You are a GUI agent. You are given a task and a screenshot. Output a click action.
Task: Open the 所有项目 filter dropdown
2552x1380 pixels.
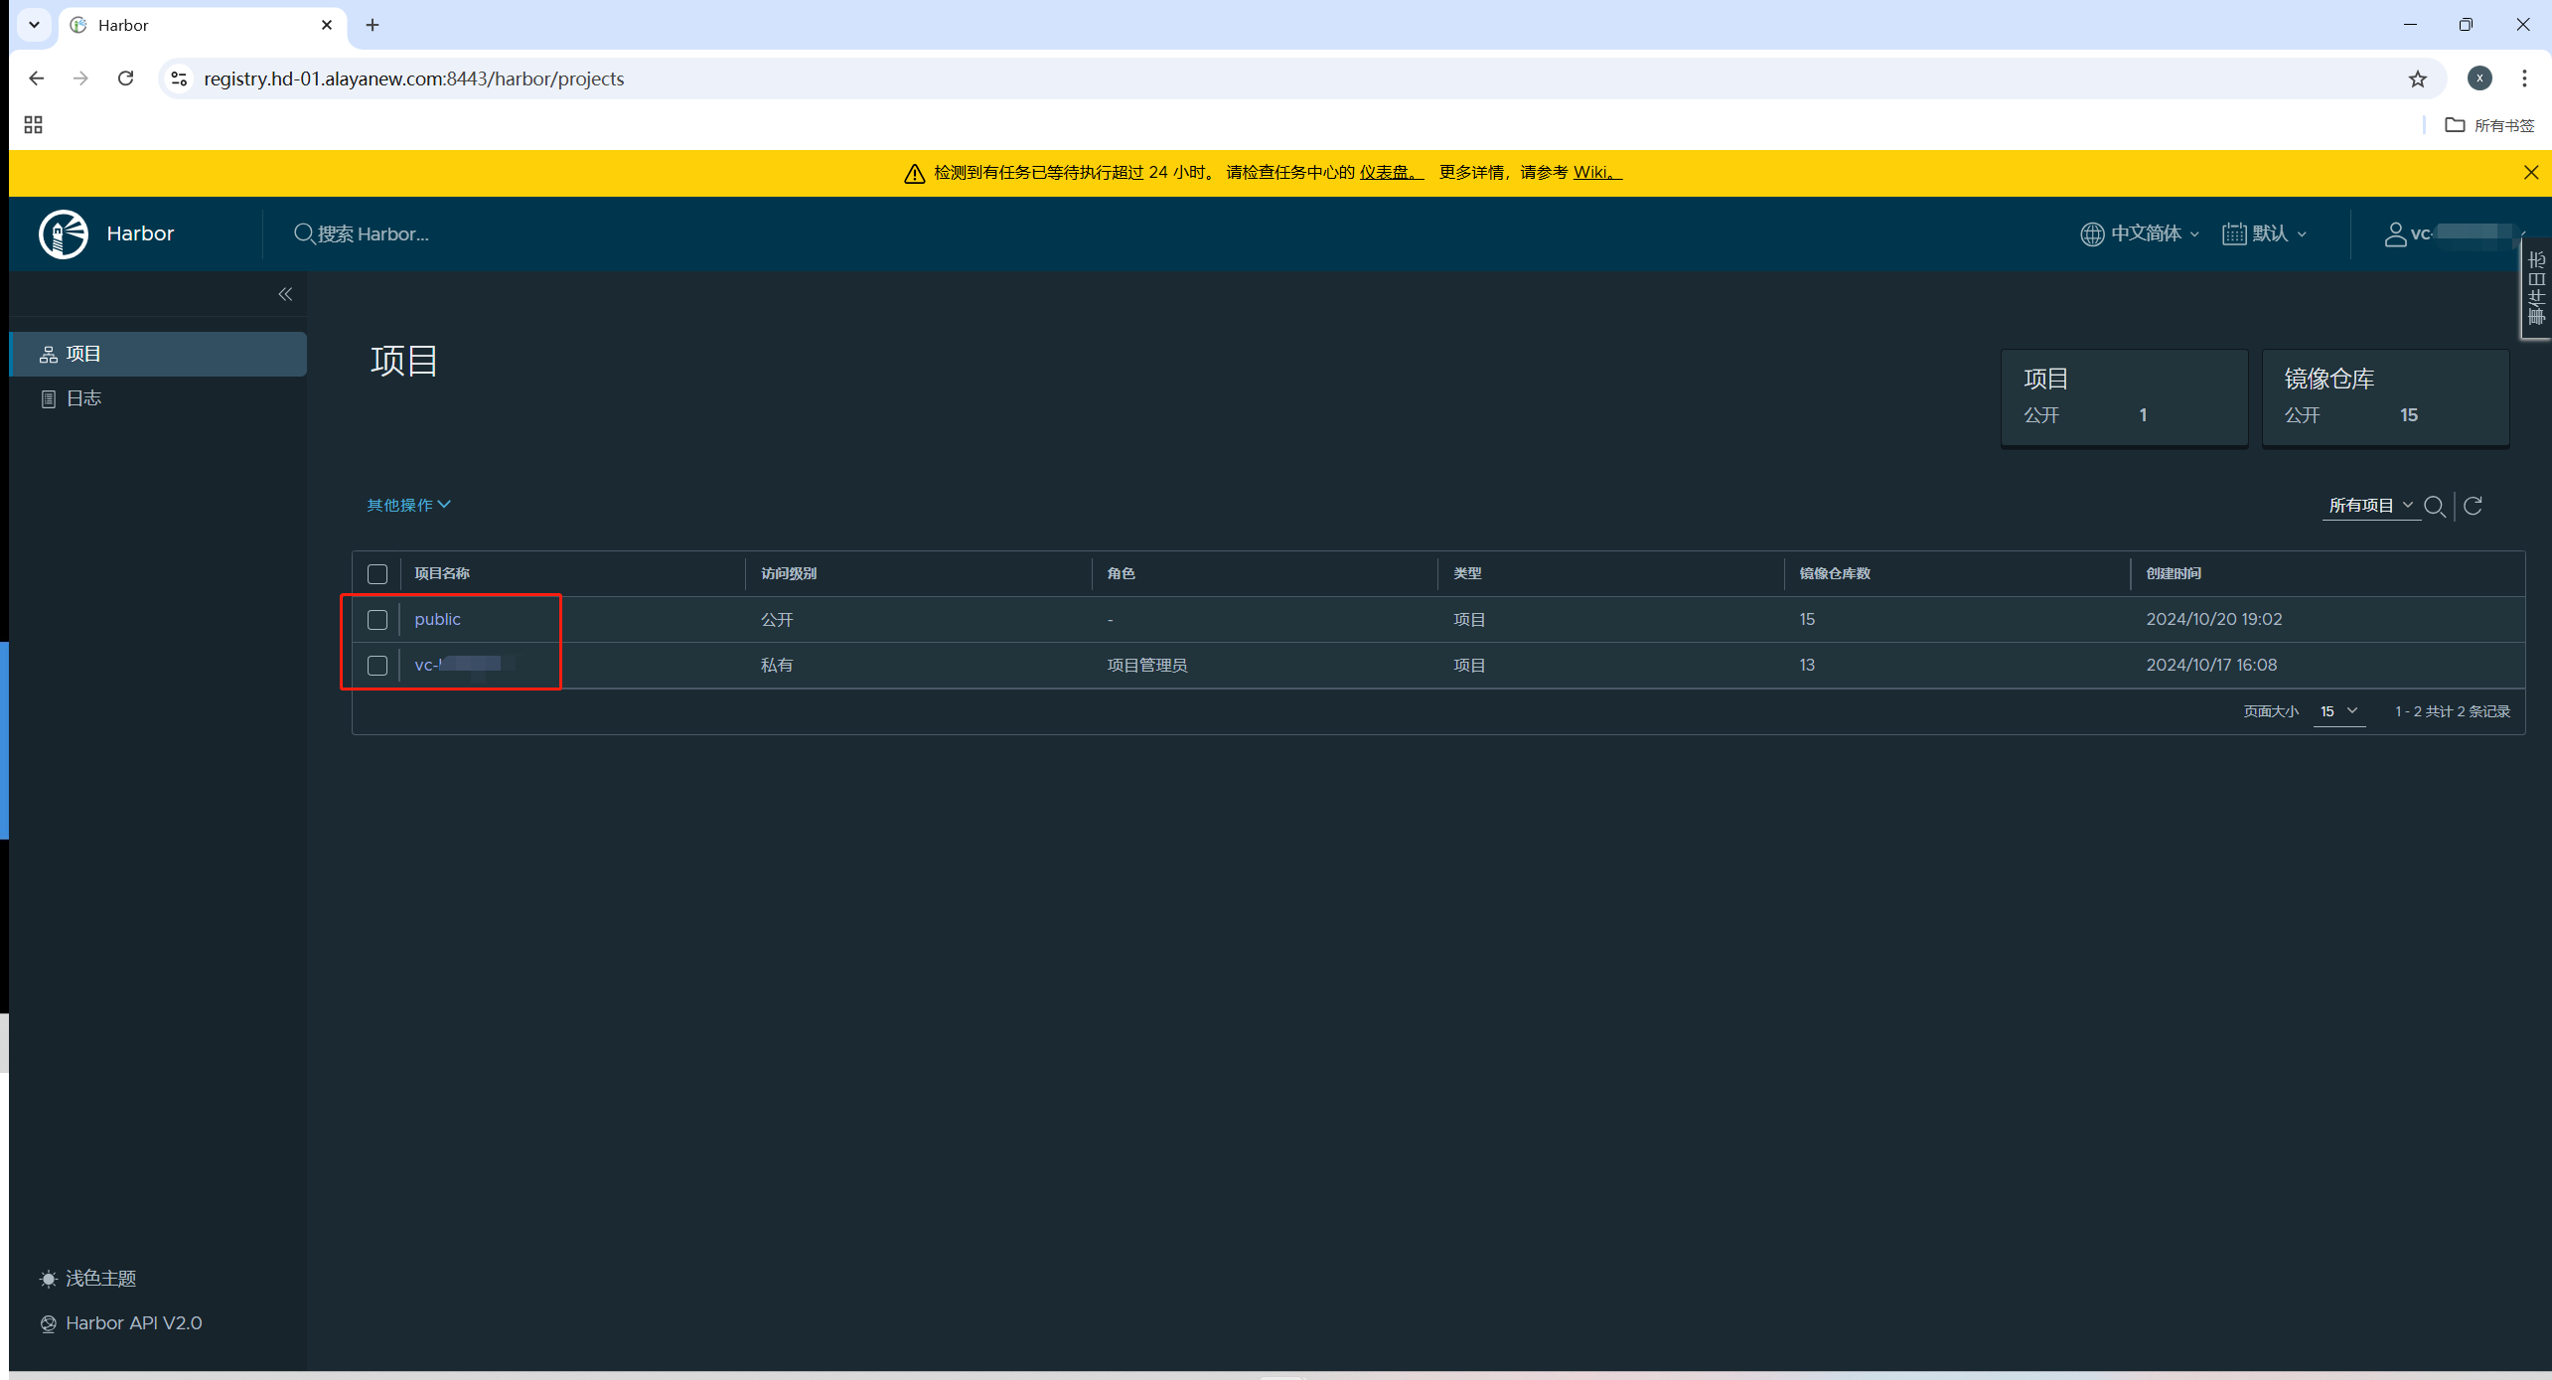(2369, 506)
